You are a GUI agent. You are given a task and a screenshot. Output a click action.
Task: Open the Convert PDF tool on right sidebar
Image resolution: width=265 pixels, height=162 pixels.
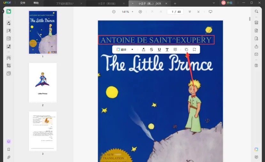256,31
